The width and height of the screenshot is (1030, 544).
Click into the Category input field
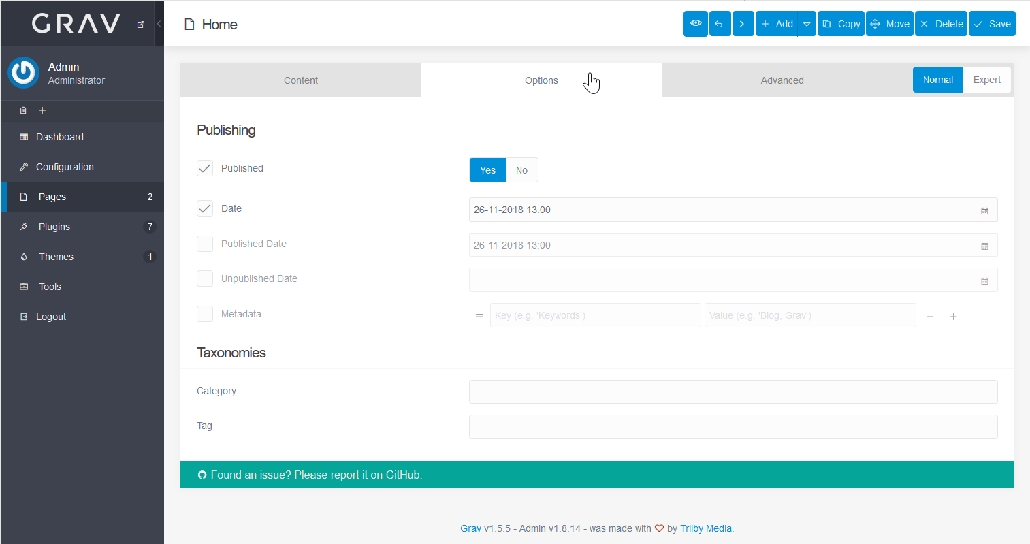click(733, 391)
